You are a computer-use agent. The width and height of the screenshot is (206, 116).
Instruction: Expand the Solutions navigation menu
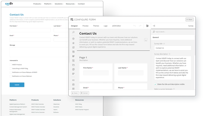click(59, 4)
